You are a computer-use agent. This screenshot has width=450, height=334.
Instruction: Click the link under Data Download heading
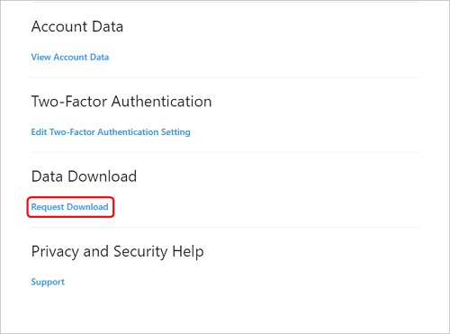click(x=70, y=207)
